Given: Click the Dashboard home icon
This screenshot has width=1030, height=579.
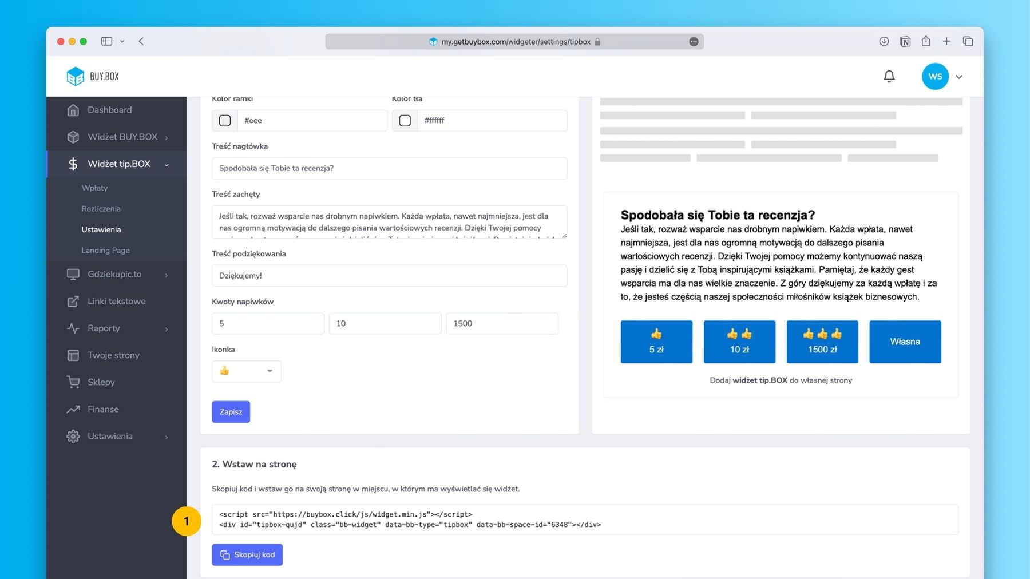Looking at the screenshot, I should 73,110.
